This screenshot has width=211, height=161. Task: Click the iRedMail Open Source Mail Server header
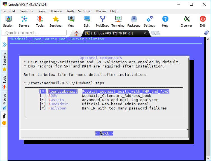[57, 39]
